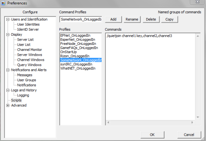
Task: Expand the Advanced tree node
Action: pyautogui.click(x=8, y=105)
